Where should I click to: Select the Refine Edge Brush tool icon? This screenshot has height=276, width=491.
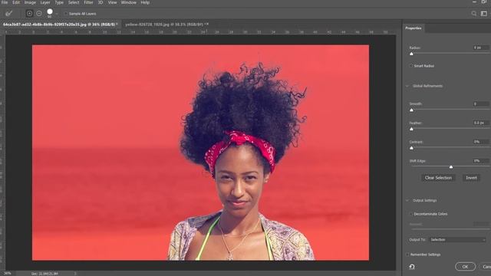click(x=8, y=14)
